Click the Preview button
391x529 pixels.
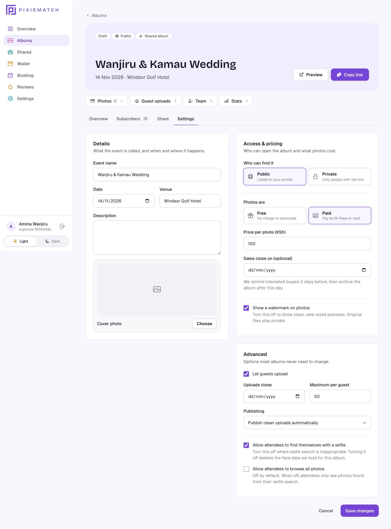pyautogui.click(x=311, y=75)
